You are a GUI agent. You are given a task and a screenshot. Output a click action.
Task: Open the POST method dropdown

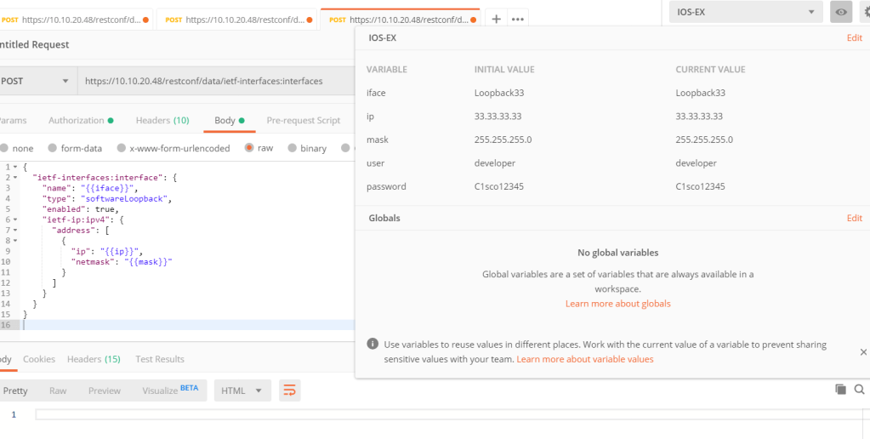point(36,81)
